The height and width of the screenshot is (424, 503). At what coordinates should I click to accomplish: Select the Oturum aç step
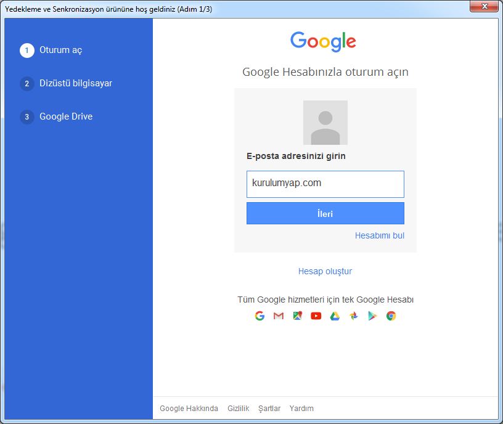(x=60, y=50)
